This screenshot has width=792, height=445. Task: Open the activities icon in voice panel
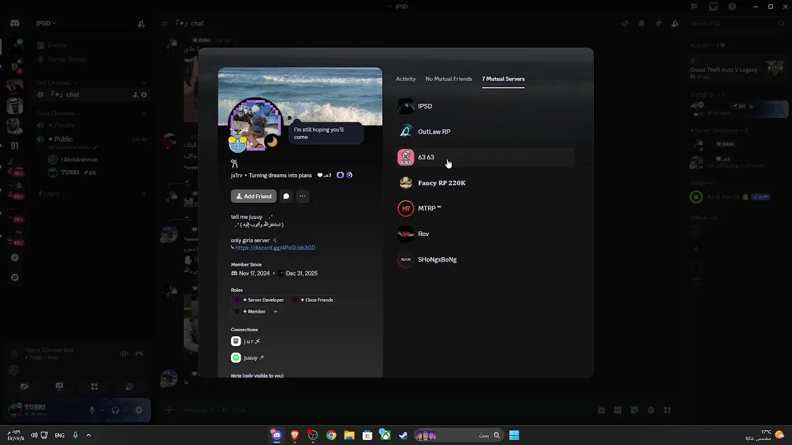94,386
